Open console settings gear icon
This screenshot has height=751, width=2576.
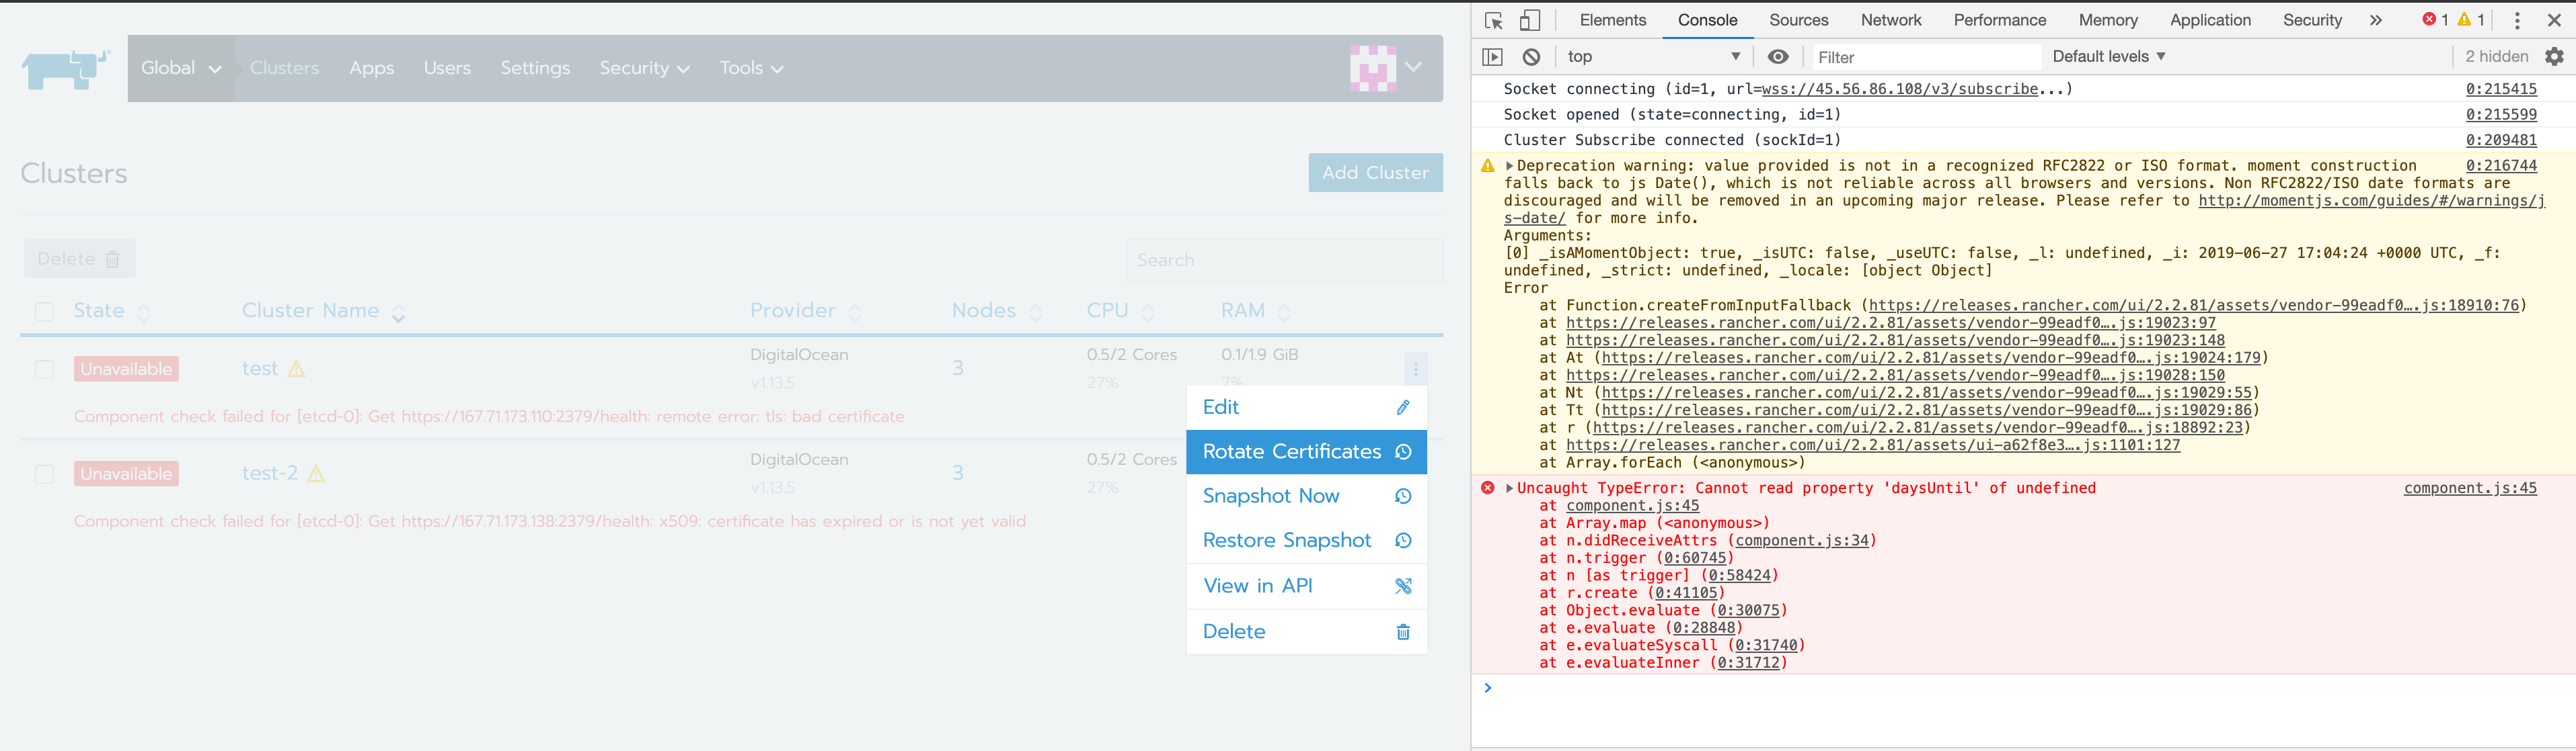pos(2554,57)
